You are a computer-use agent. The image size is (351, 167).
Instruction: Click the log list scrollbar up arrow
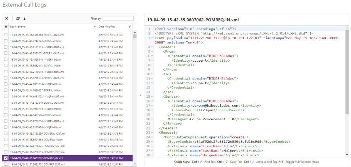click(135, 32)
